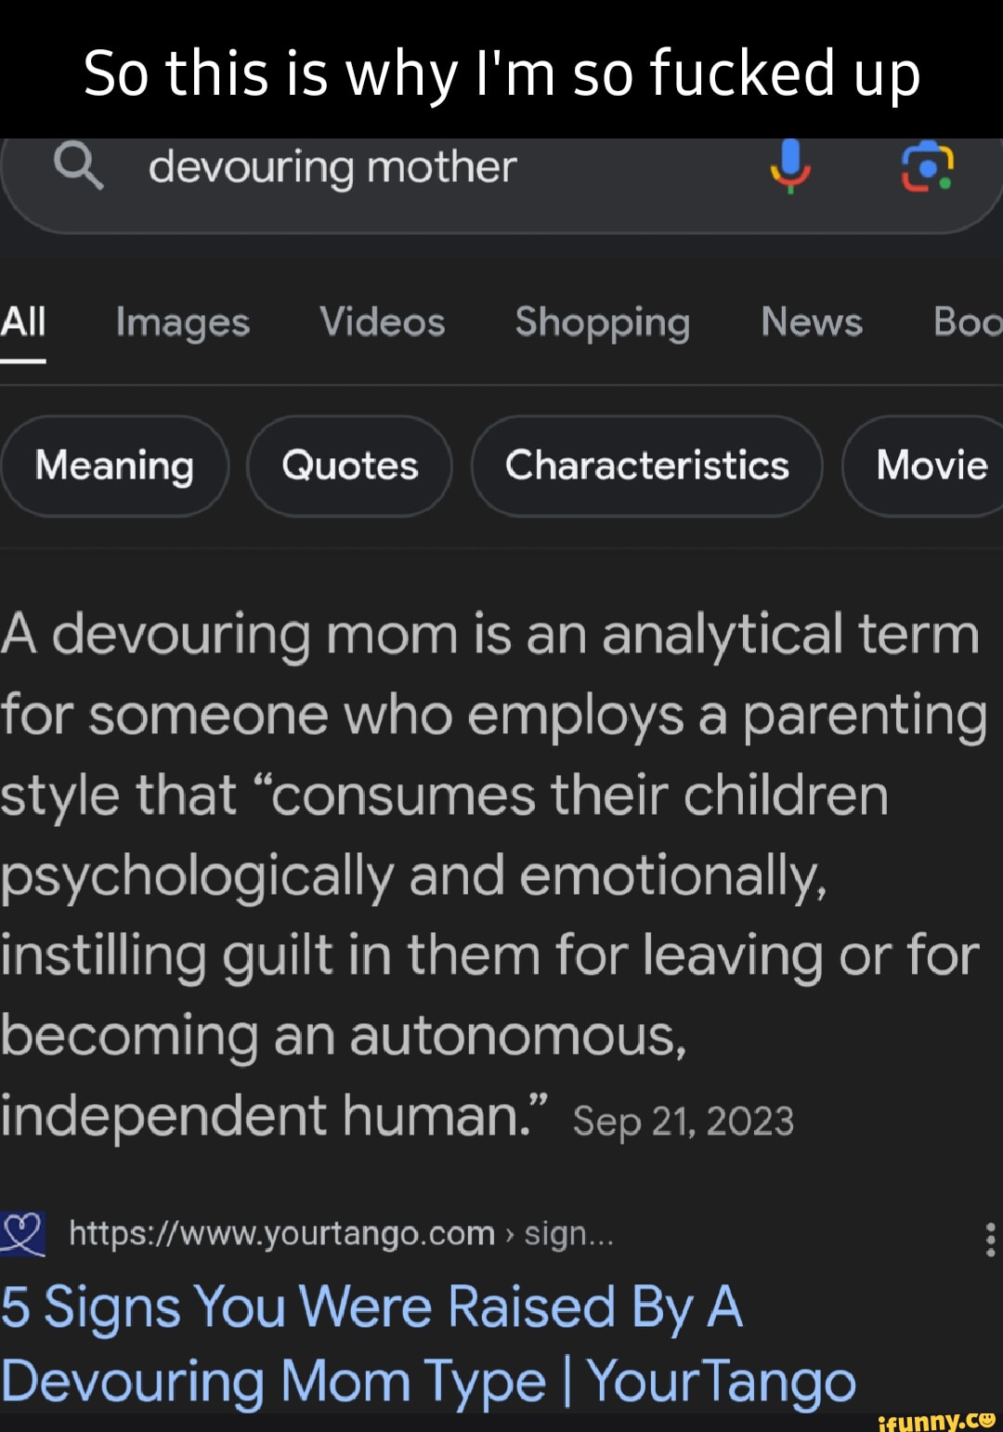
Task: Tap the voice search microphone icon
Action: pos(790,166)
